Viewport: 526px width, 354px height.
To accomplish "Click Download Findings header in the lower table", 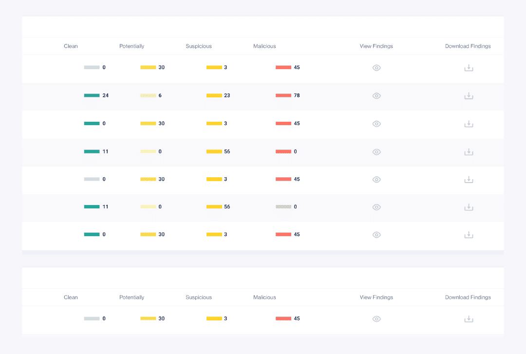I will point(468,298).
